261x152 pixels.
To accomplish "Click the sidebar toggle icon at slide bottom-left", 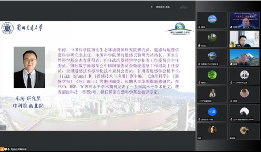I will coord(3,128).
